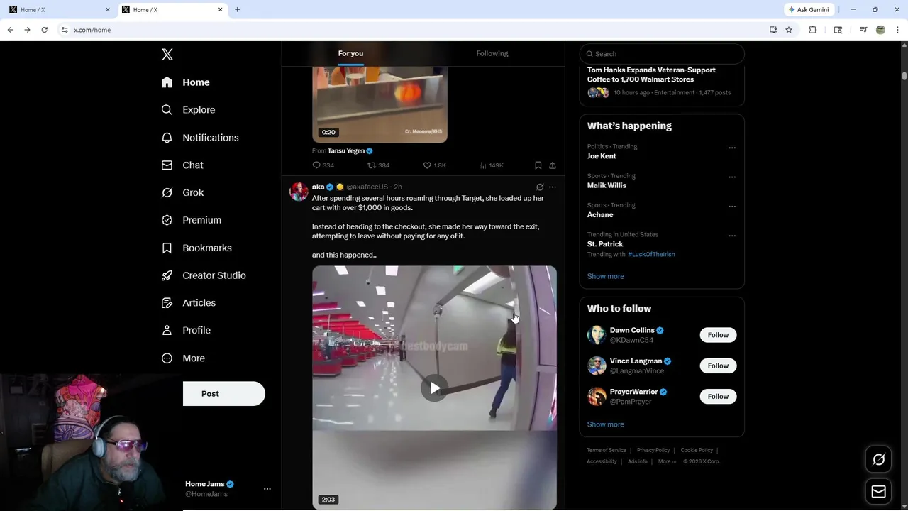Image resolution: width=908 pixels, height=511 pixels.
Task: Open the Privacy Policy link
Action: click(x=653, y=450)
